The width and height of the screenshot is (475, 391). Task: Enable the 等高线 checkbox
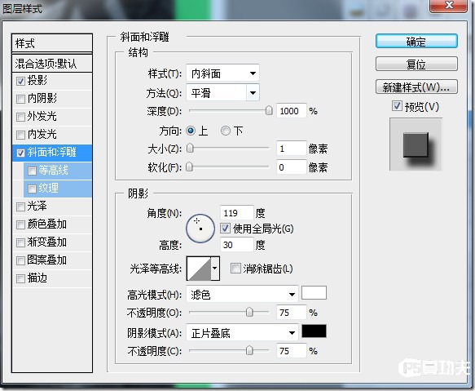coord(32,171)
